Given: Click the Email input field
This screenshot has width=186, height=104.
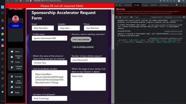Looking at the screenshot, I should point(43,28).
